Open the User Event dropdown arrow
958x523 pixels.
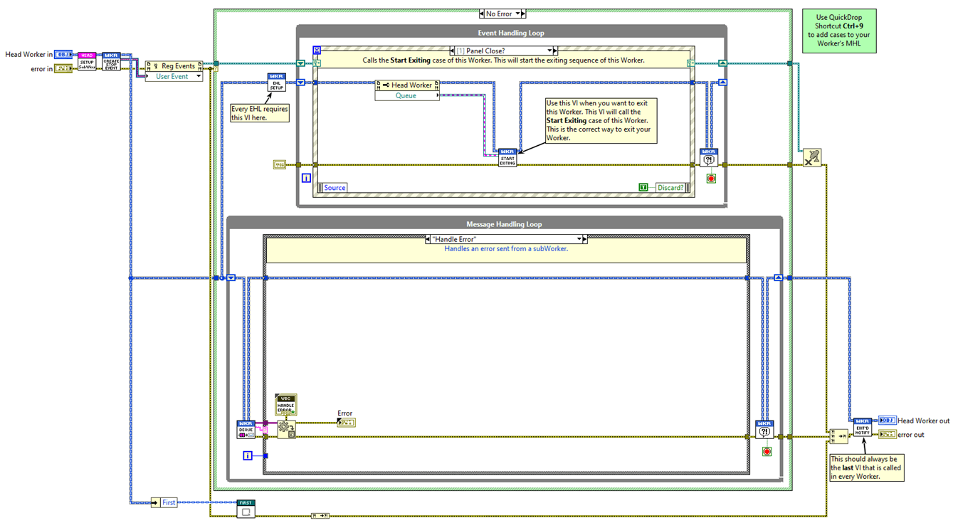(x=199, y=77)
